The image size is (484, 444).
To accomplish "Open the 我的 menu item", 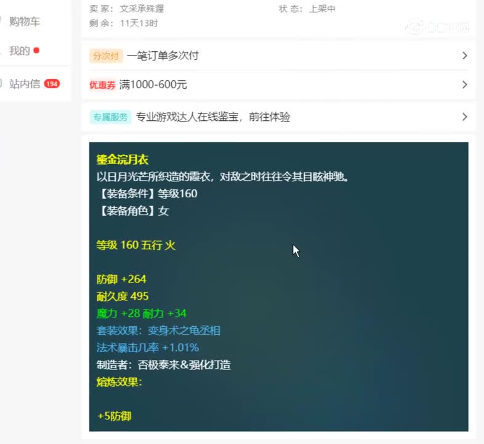I will pyautogui.click(x=20, y=51).
